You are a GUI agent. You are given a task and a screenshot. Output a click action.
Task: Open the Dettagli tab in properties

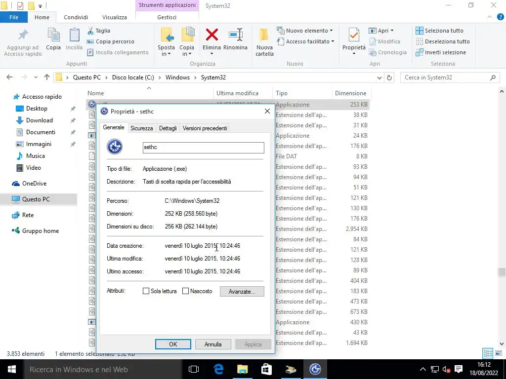[168, 128]
